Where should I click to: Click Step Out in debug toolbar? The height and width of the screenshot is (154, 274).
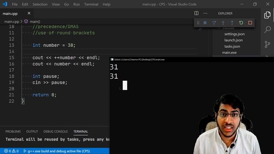coord(232,23)
